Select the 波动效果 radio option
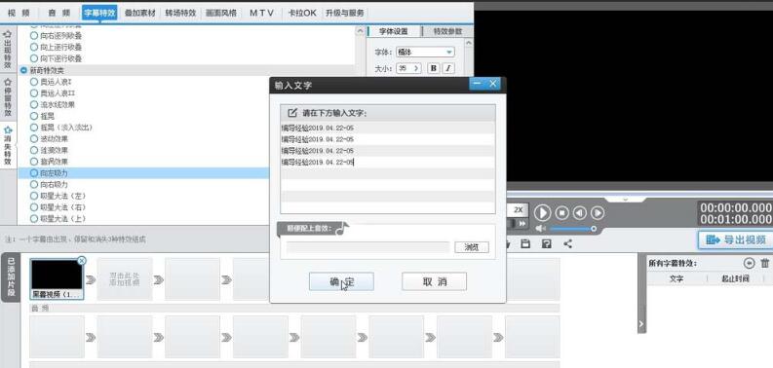This screenshot has height=368, width=773. (x=49, y=139)
